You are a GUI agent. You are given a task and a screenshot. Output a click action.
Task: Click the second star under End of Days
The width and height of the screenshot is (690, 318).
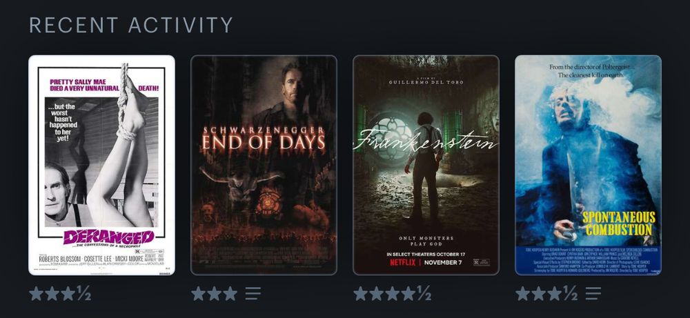click(215, 293)
